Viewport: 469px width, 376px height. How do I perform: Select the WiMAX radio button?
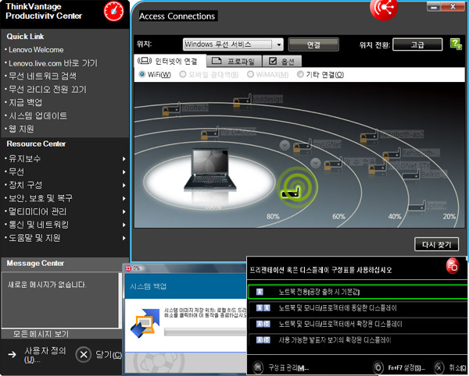[250, 74]
